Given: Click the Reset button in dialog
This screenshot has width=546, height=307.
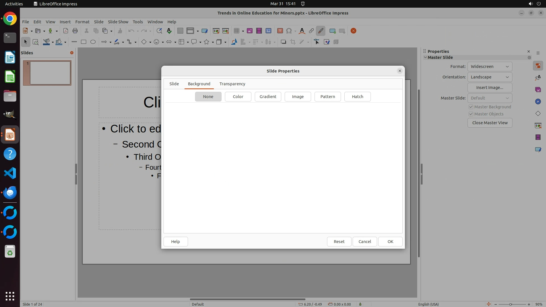Looking at the screenshot, I should pyautogui.click(x=339, y=242).
